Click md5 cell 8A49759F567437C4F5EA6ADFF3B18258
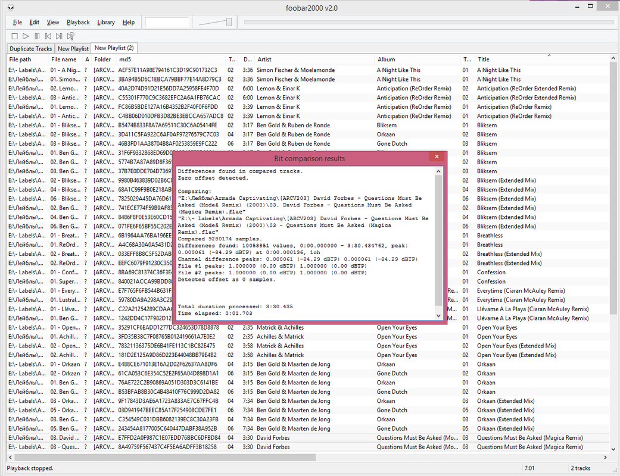 [167, 447]
